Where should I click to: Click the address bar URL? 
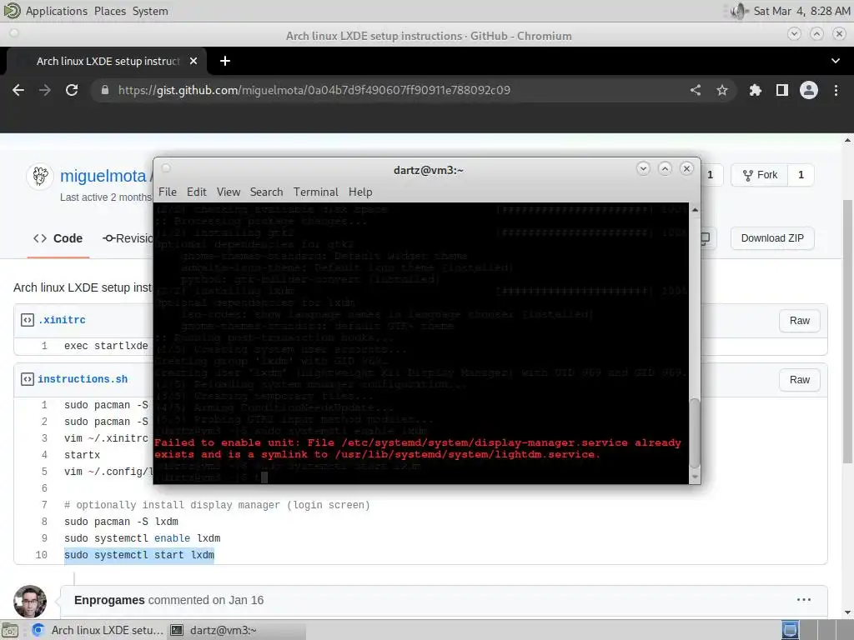click(314, 90)
